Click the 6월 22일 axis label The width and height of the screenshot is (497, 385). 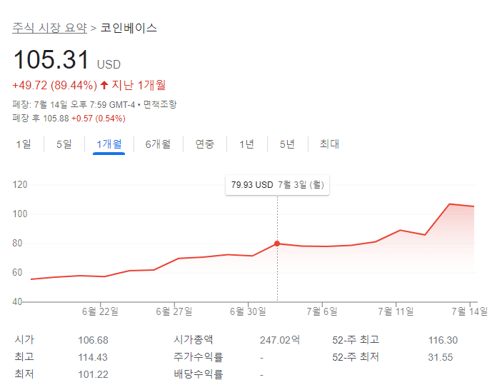tap(100, 311)
